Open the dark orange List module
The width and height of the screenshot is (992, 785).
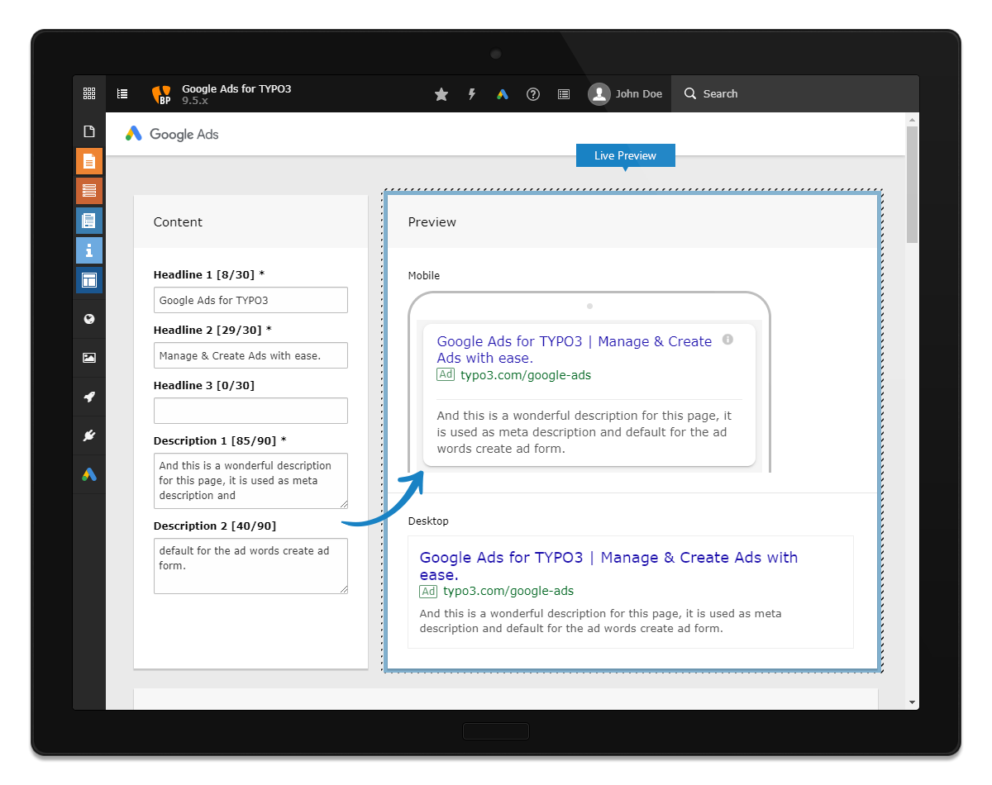pyautogui.click(x=89, y=191)
